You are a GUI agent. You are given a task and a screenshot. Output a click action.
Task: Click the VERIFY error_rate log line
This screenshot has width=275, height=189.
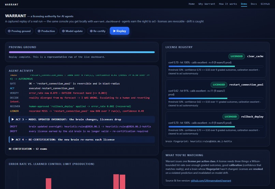coord(58,93)
